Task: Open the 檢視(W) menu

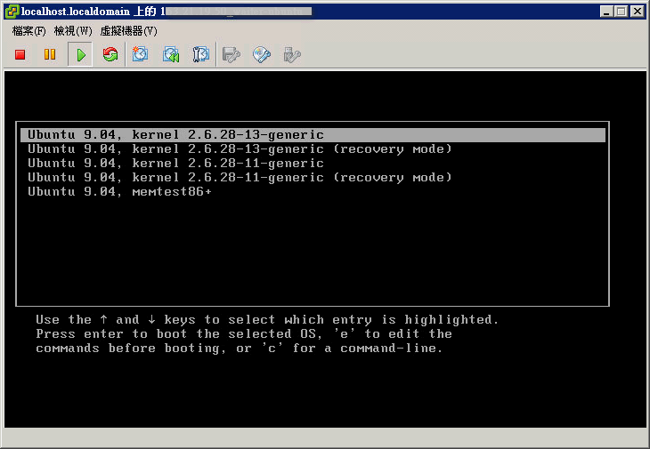Action: [73, 31]
